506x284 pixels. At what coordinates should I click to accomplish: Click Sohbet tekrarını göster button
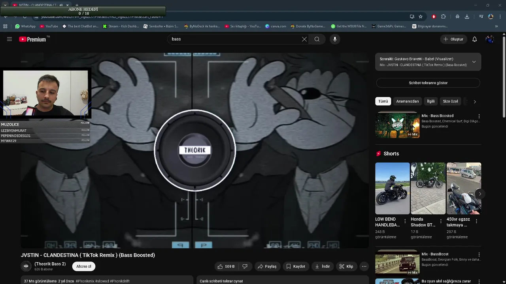(428, 83)
